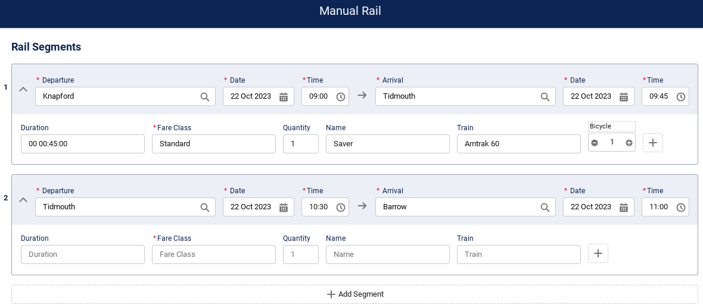This screenshot has height=308, width=703.
Task: Open calendar for segment 2 departure date
Action: click(x=284, y=207)
